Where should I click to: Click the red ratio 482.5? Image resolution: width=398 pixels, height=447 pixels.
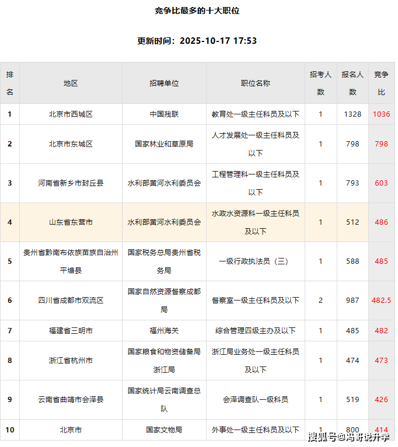pyautogui.click(x=382, y=300)
